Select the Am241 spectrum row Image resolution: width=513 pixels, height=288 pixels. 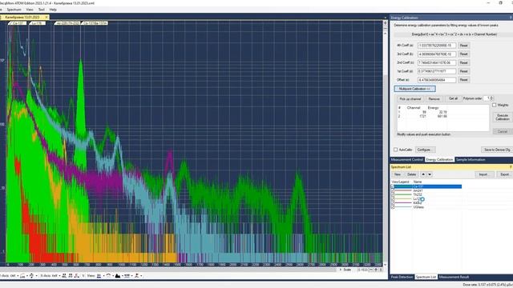click(426, 190)
